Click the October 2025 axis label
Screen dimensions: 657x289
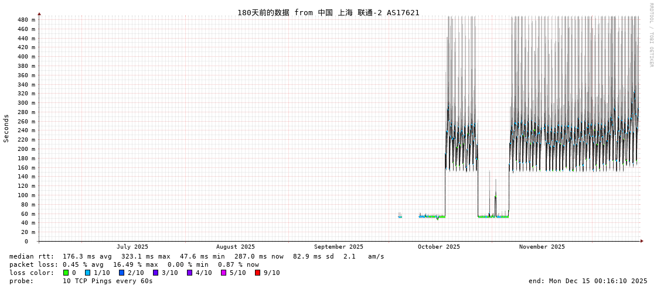click(439, 247)
